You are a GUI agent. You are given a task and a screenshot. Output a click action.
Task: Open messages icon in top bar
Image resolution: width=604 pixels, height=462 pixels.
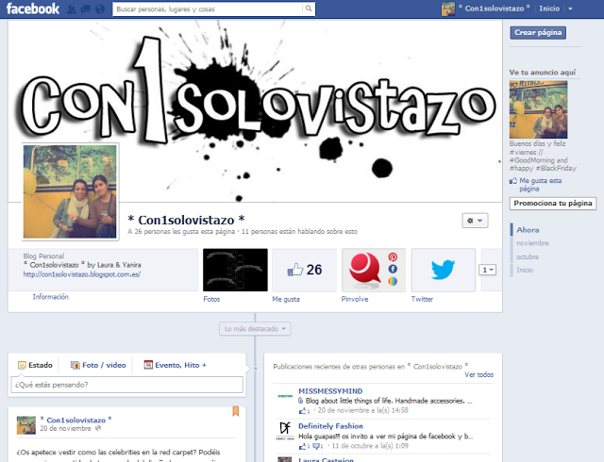86,9
